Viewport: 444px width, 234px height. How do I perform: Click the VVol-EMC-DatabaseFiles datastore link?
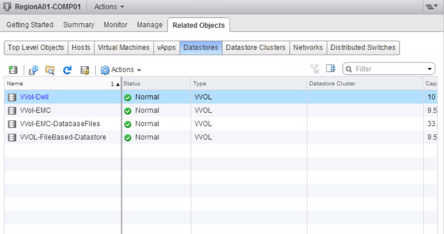(x=60, y=124)
